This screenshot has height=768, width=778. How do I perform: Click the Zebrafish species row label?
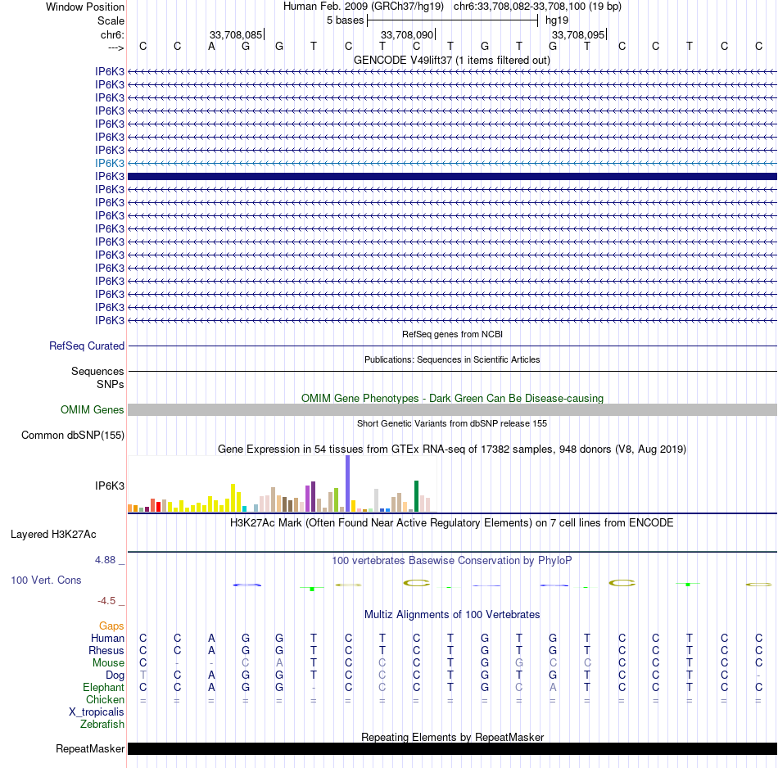point(102,724)
